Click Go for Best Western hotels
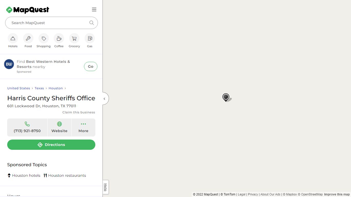This screenshot has width=351, height=197. [91, 66]
